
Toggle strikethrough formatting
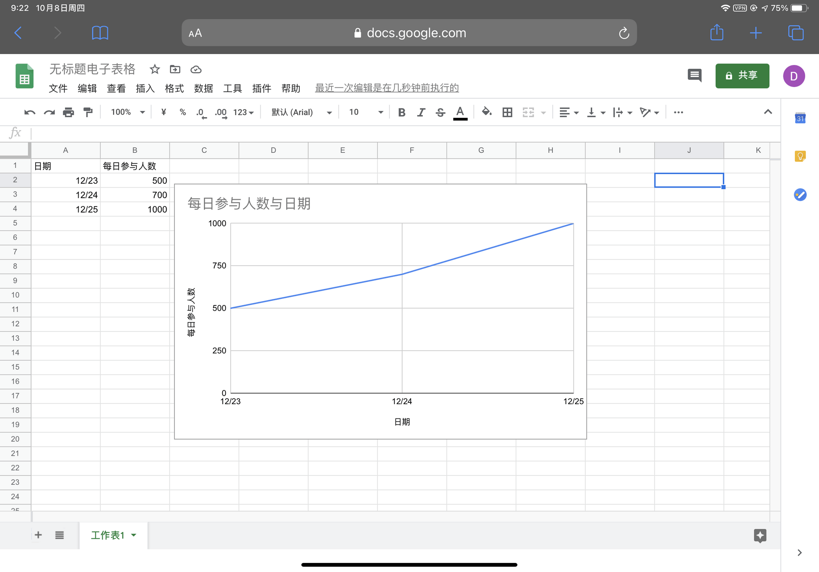(x=440, y=112)
